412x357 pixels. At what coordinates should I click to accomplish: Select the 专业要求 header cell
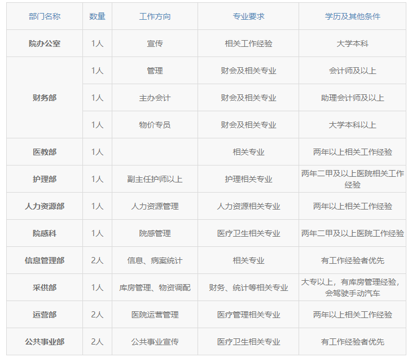tap(248, 16)
